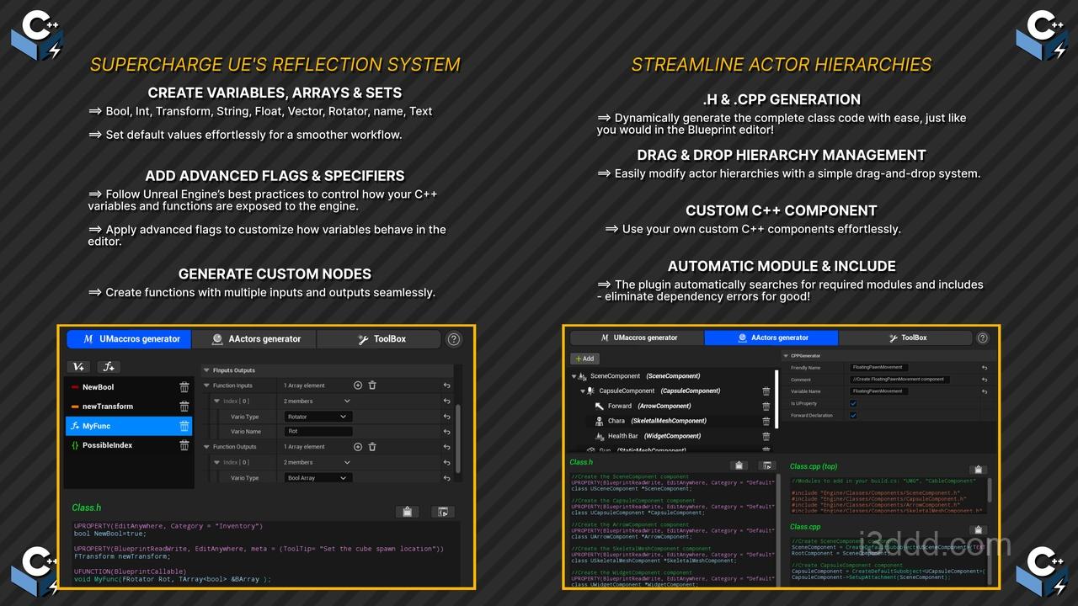Screen dimensions: 1078x606
Task: Switch to the ToolBox tab
Action: 392,339
